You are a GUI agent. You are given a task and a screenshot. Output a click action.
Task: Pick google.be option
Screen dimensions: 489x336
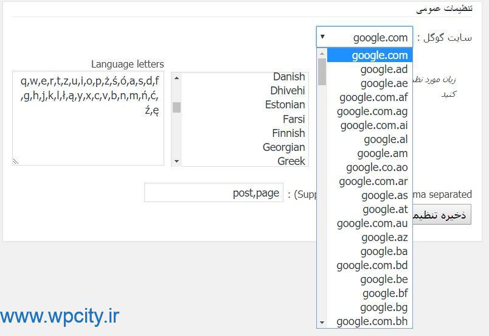pos(370,279)
